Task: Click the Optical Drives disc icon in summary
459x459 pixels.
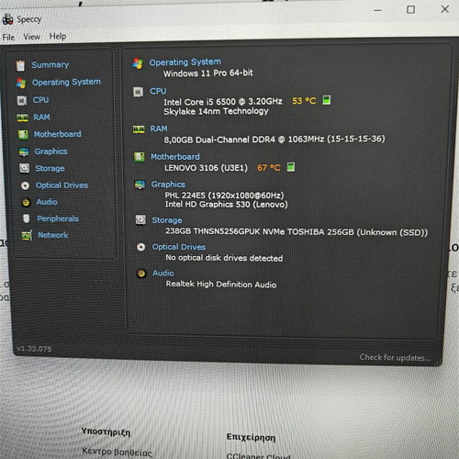Action: [x=140, y=247]
